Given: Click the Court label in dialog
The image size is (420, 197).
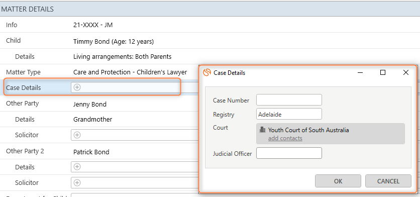Looking at the screenshot, I should (x=221, y=128).
